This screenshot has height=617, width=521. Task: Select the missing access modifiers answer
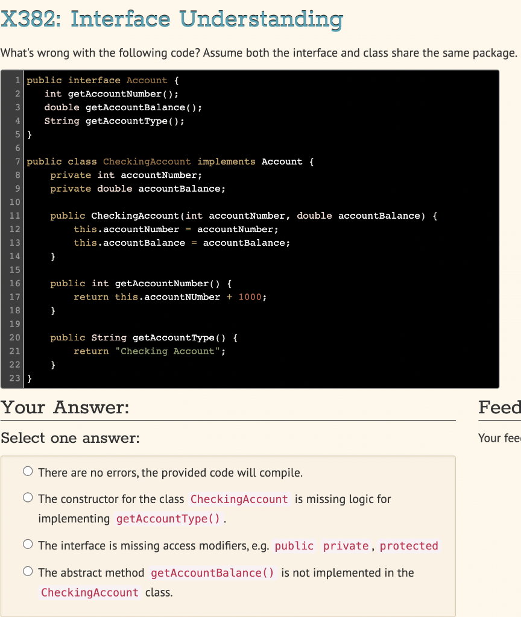pos(28,543)
